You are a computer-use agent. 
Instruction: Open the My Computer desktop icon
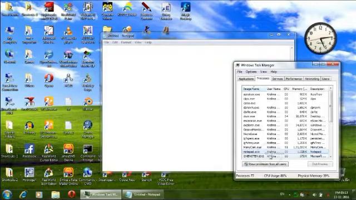(x=9, y=34)
